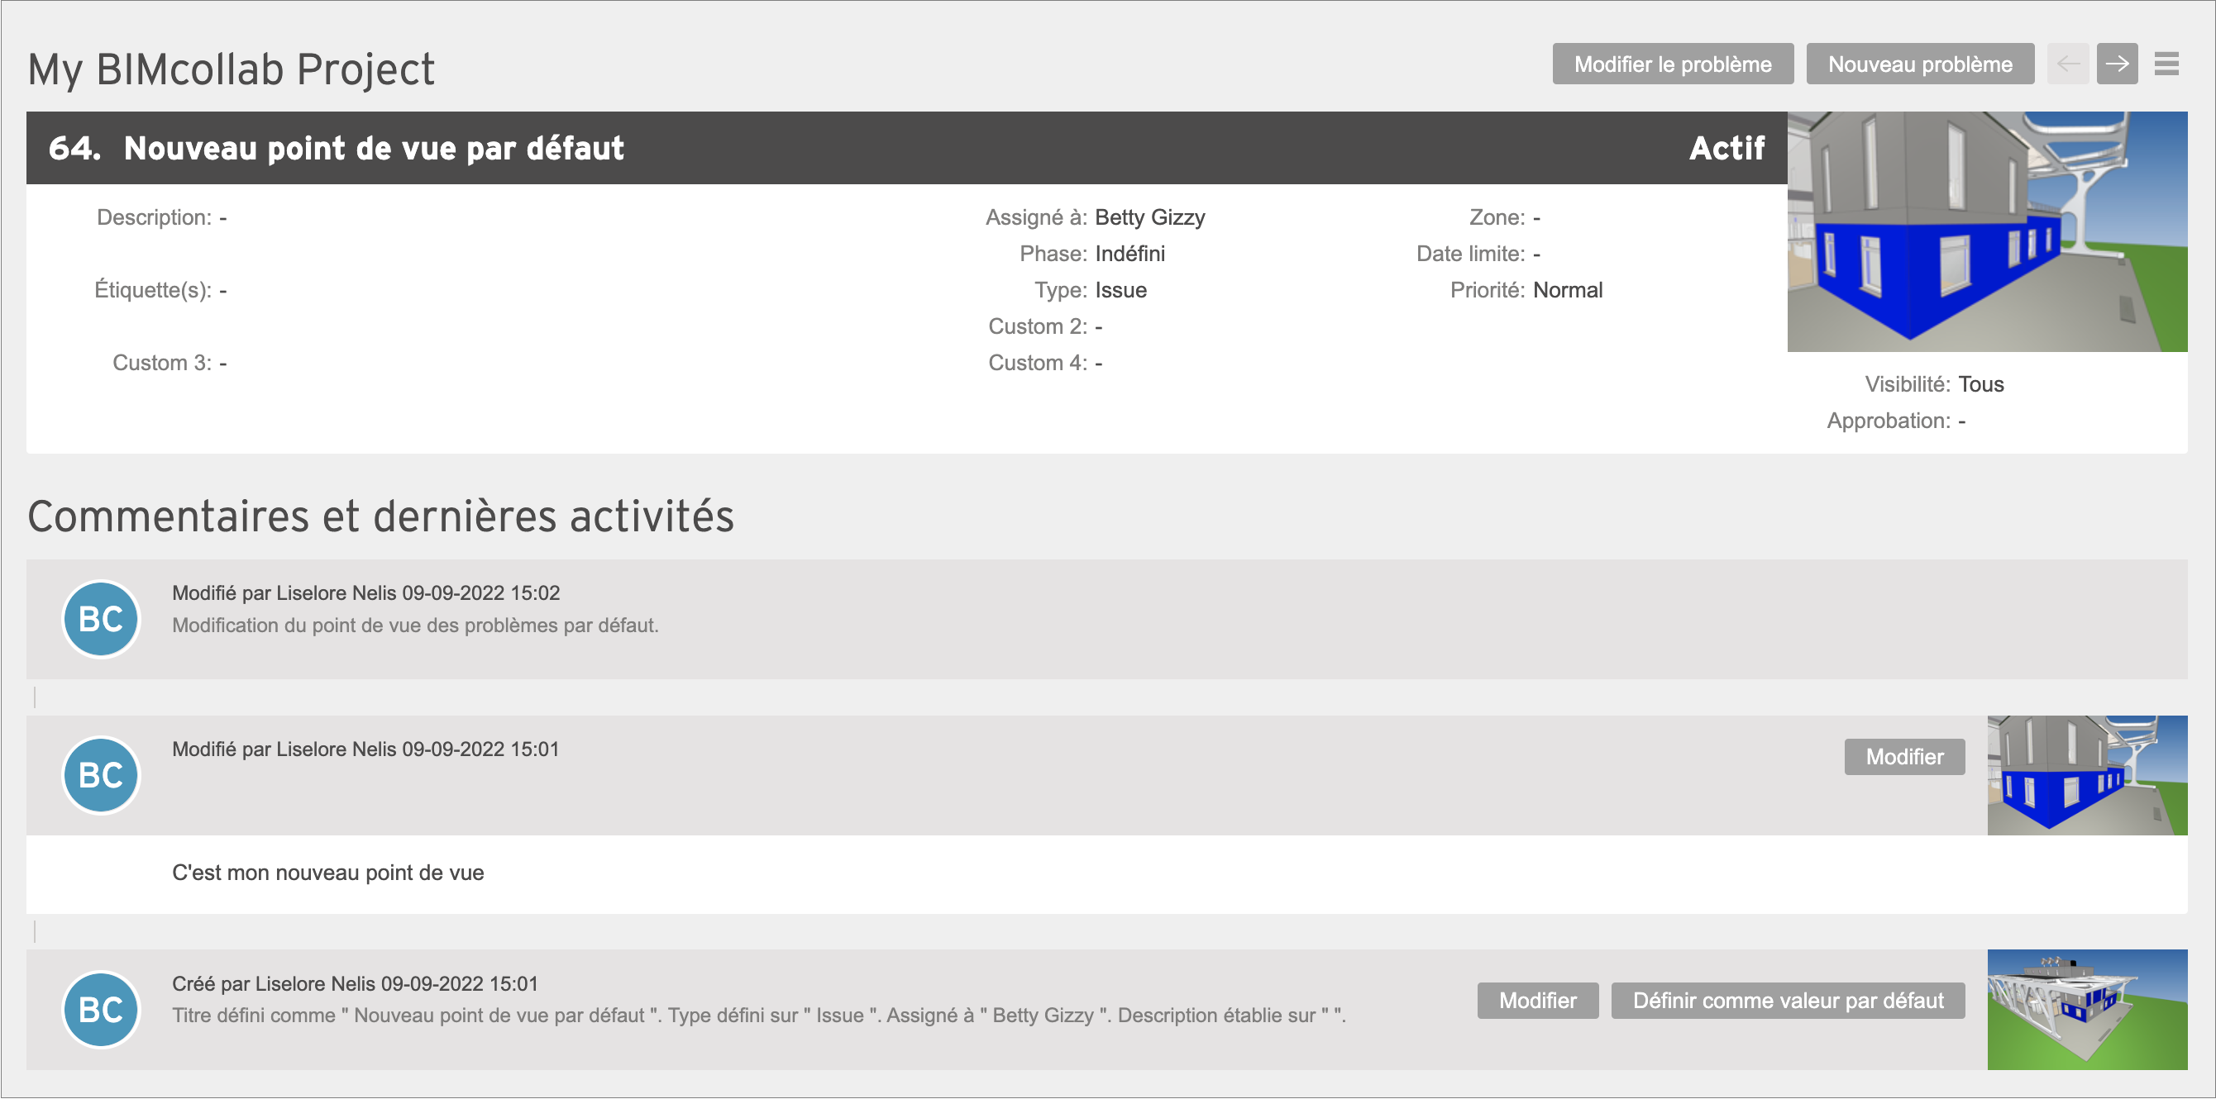Click the assignee name Betty Gizzy

point(1149,217)
